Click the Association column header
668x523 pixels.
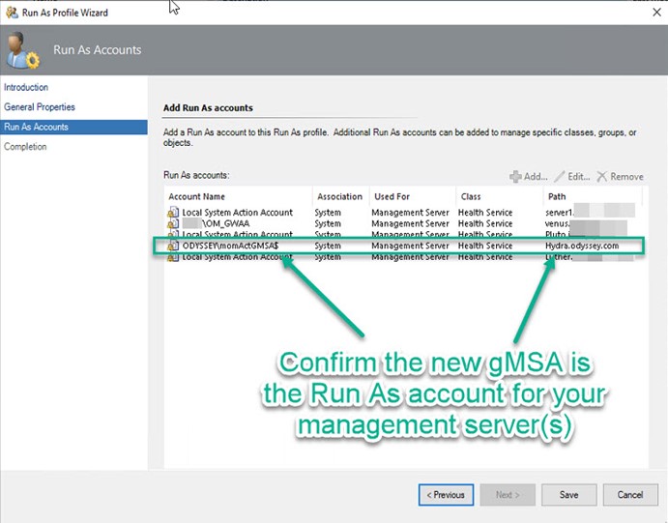point(339,196)
